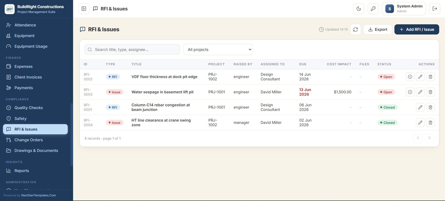Click the Updated 14:13 timestamp
Image resolution: width=445 pixels, height=201 pixels.
333,29
